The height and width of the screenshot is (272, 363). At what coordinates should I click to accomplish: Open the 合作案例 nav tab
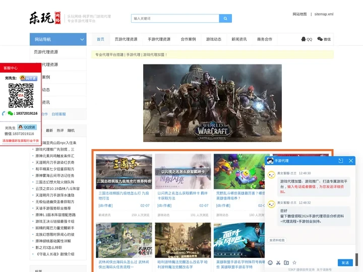189,39
